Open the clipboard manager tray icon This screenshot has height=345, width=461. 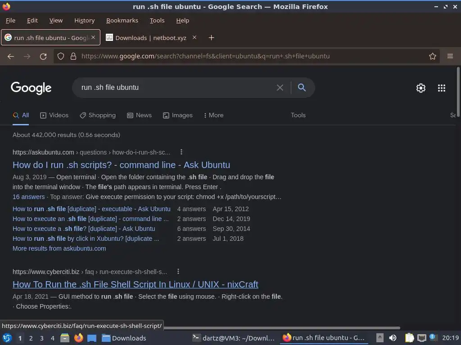point(409,338)
